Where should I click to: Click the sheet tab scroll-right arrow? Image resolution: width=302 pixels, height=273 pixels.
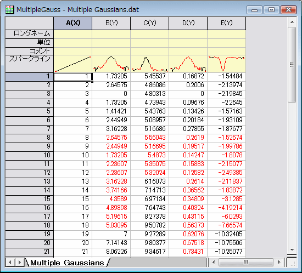[x=19, y=263]
